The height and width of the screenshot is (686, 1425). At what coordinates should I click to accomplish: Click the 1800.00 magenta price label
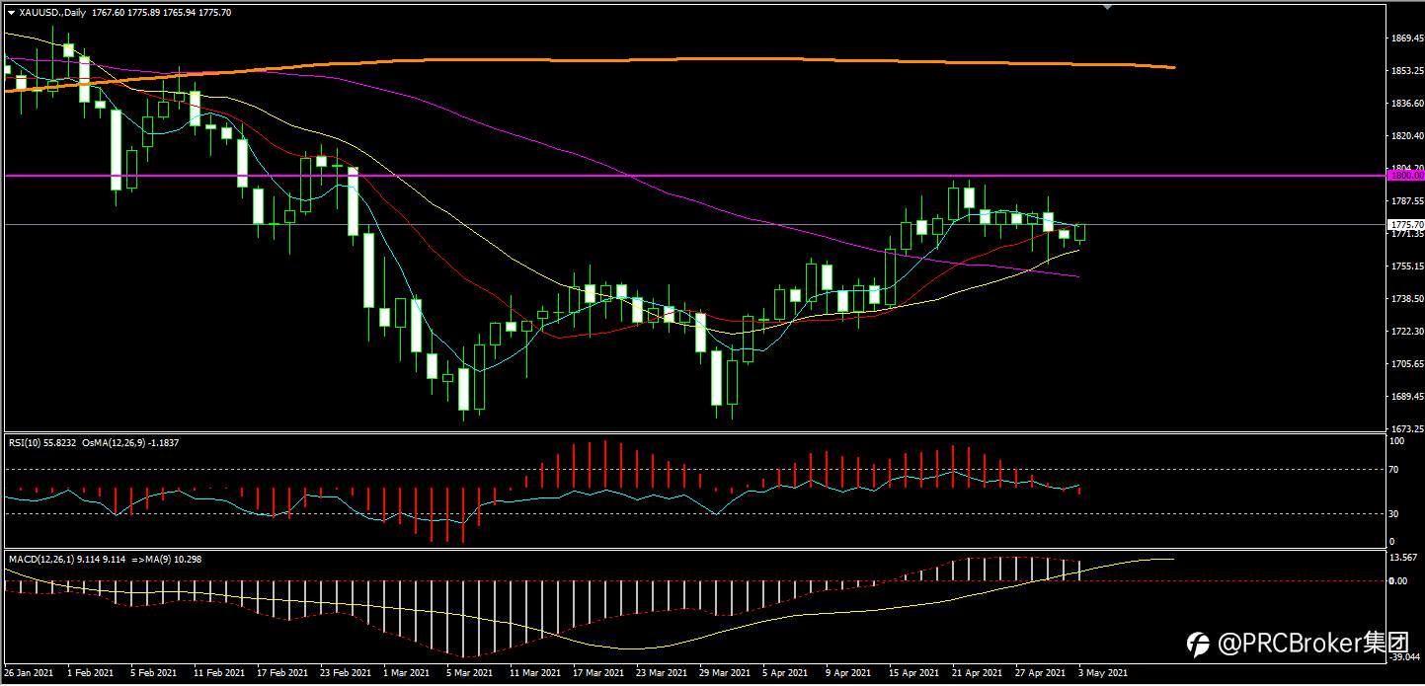coord(1405,175)
